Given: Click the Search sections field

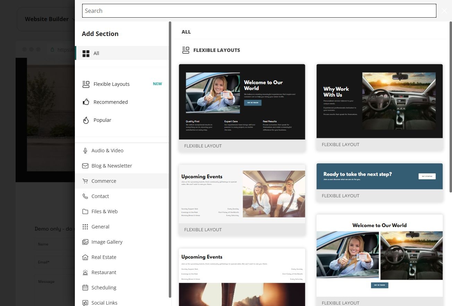Looking at the screenshot, I should point(259,11).
